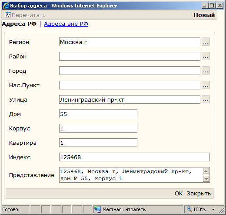226x215 pixels.
Task: Click the Представление scroll up arrow
Action: [206, 171]
